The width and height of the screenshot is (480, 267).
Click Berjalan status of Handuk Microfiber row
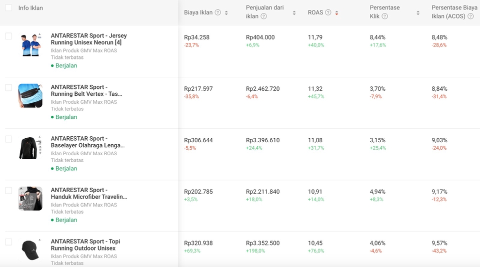point(64,220)
